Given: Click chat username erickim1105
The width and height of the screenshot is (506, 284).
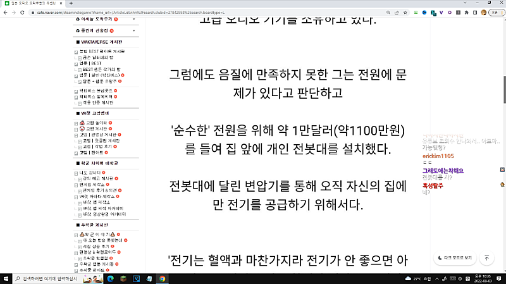Looking at the screenshot, I should (x=438, y=156).
